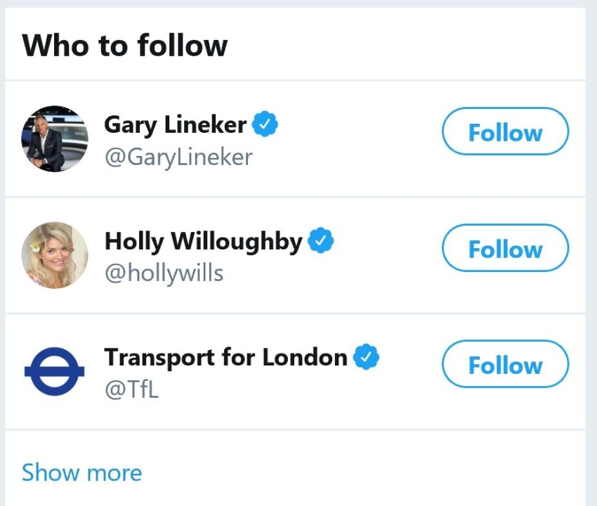Click blank space between @hollywills and Follow button
This screenshot has width=597, height=506.
[x=330, y=273]
